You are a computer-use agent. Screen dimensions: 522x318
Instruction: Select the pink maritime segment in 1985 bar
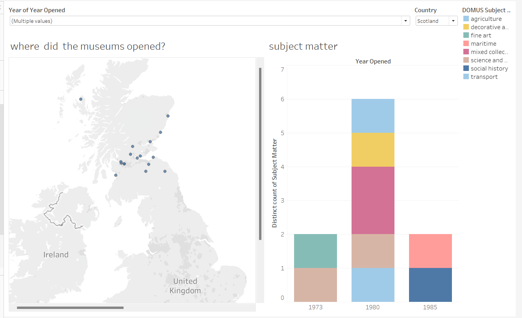coord(430,250)
